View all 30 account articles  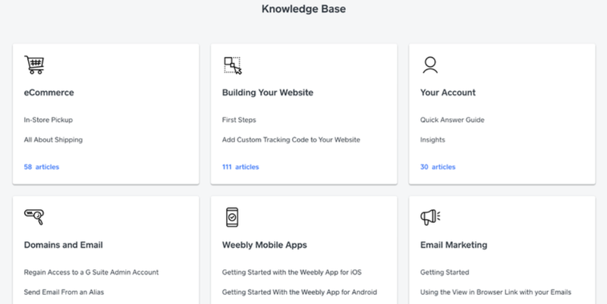tap(438, 167)
